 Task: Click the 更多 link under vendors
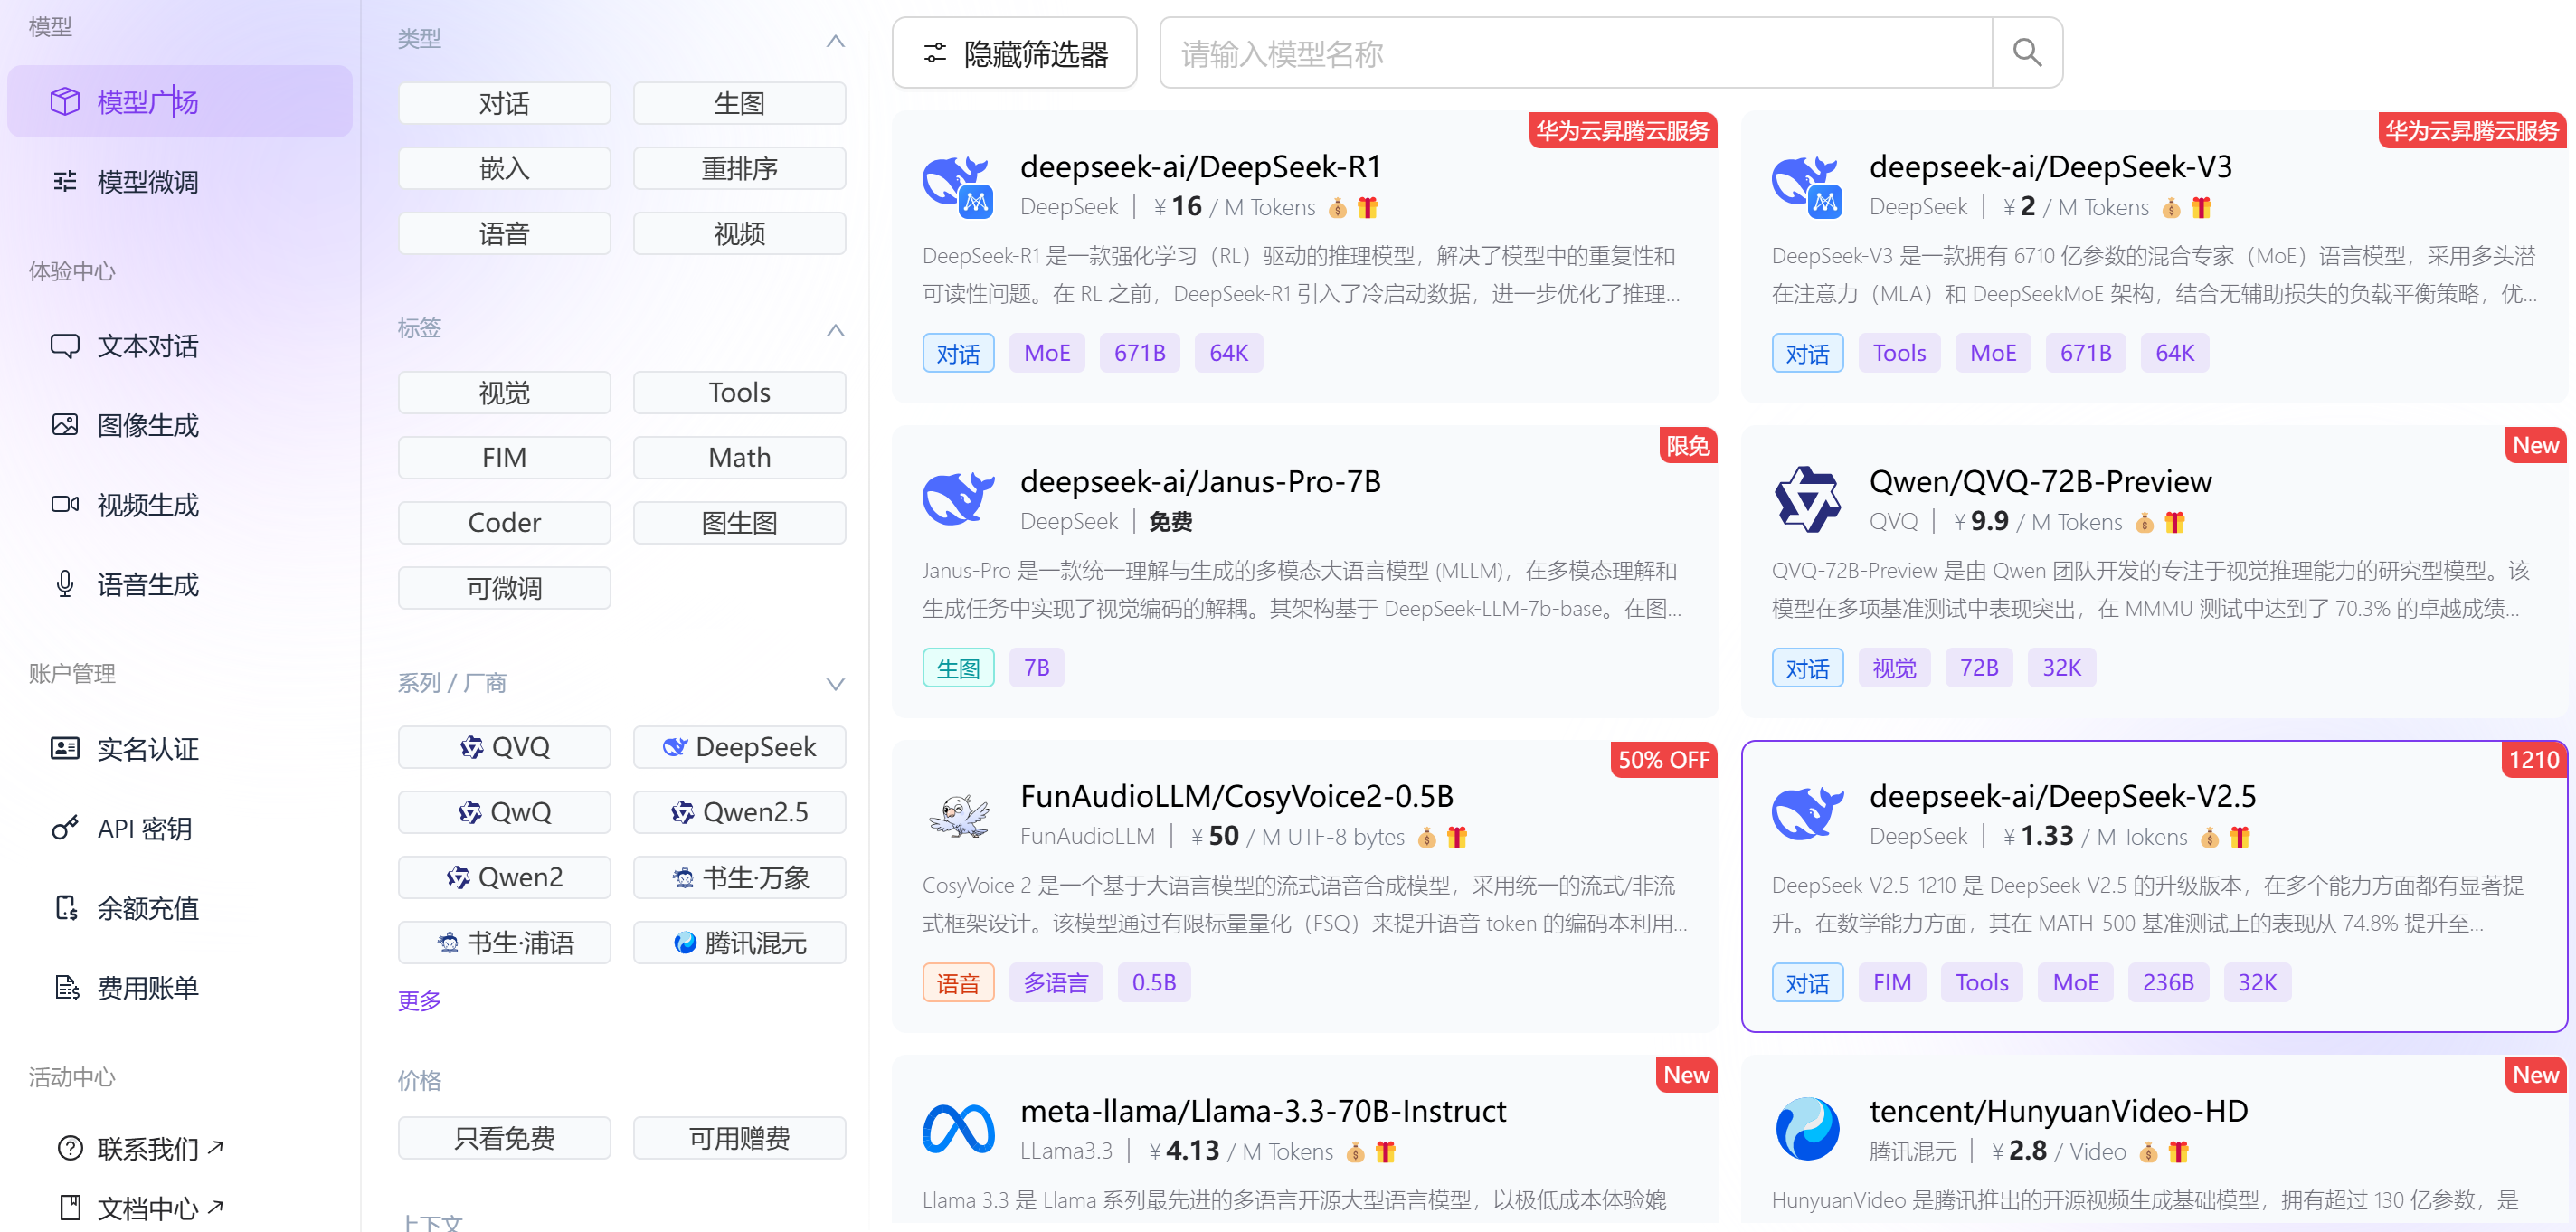tap(419, 1001)
